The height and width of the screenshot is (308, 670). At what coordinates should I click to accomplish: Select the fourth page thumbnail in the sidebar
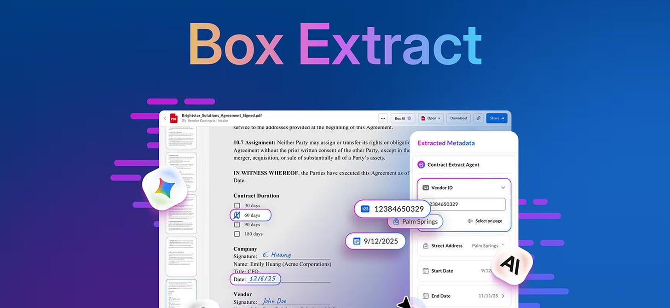(181, 256)
